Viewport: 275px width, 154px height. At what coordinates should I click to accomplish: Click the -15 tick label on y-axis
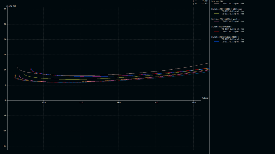tap(4, 146)
